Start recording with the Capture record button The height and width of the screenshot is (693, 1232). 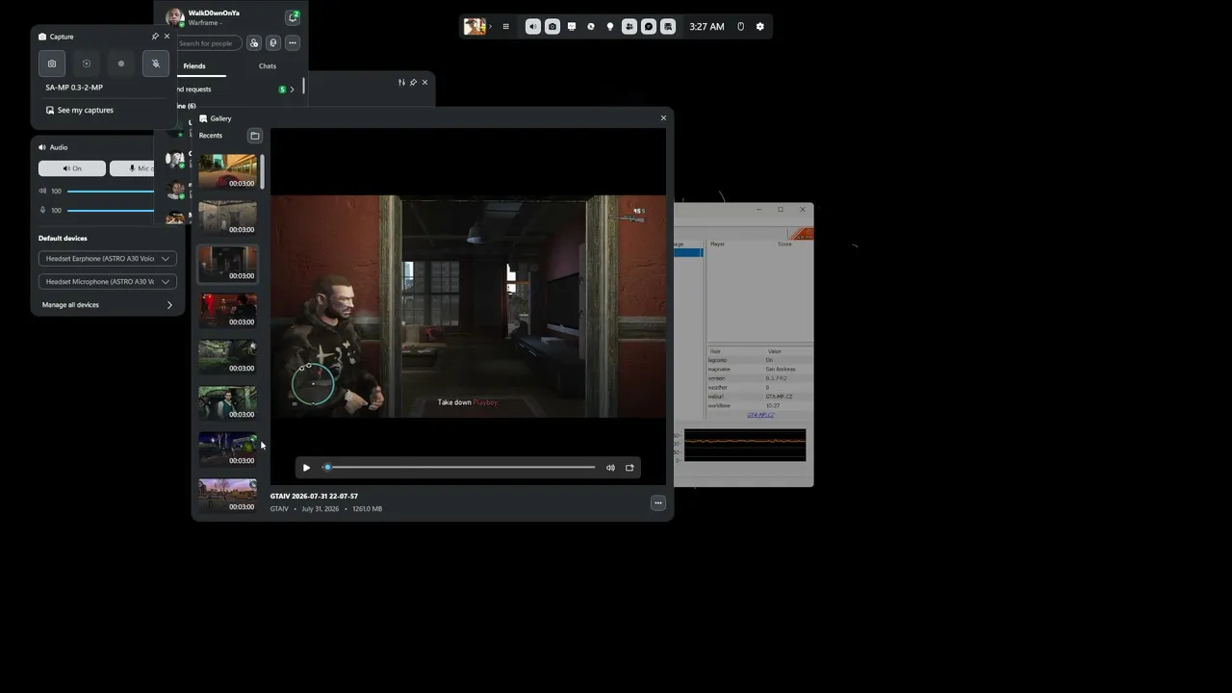pyautogui.click(x=121, y=64)
